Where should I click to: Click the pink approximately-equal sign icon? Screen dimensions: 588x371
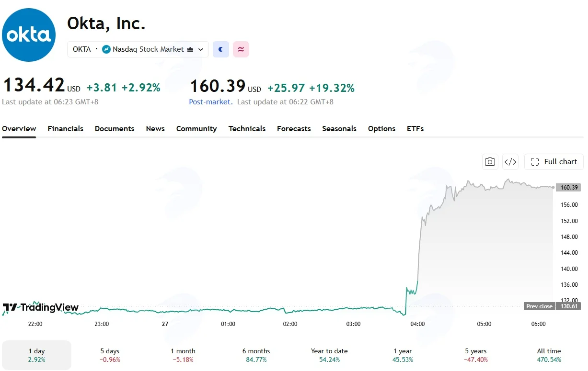241,49
